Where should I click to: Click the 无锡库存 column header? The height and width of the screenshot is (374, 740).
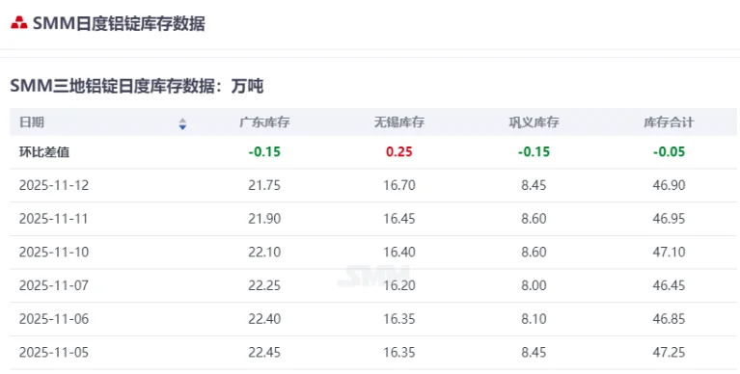pos(399,122)
